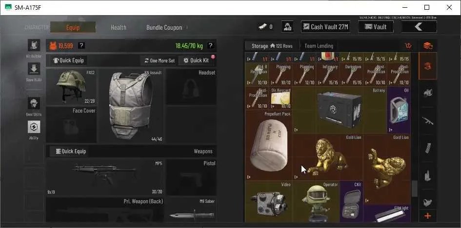This screenshot has height=228, width=461.
Task: Click the Video camera item
Action: (269, 202)
